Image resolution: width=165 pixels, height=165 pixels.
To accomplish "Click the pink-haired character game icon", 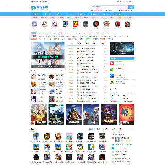I will click(x=102, y=147).
